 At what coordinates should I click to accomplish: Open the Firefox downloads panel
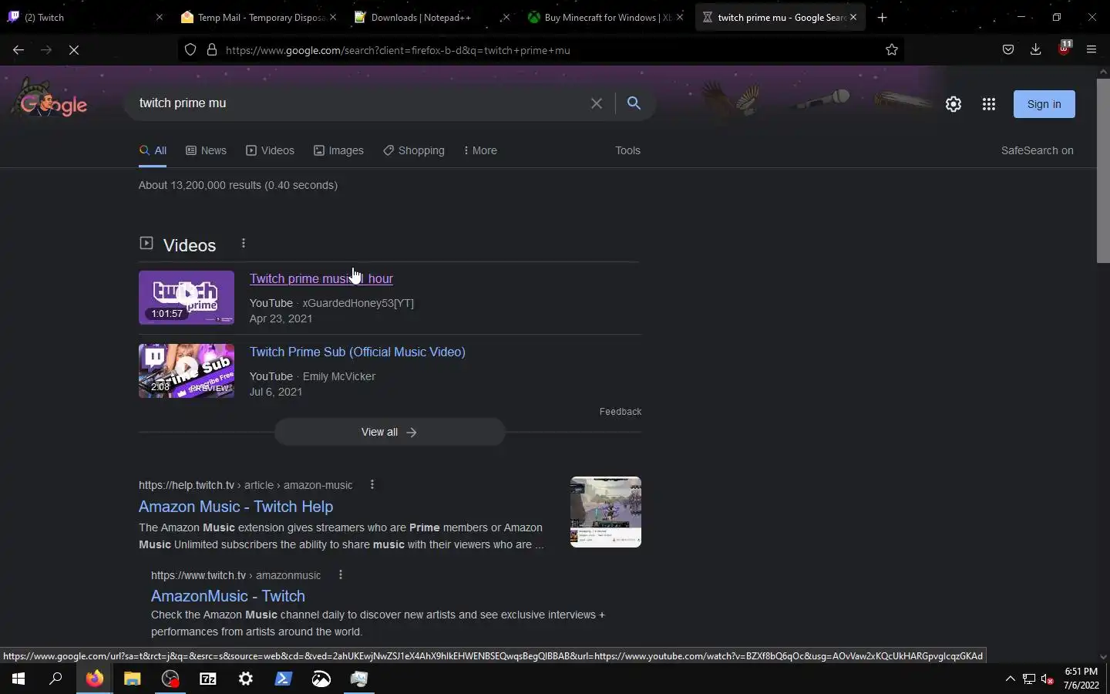1036,50
